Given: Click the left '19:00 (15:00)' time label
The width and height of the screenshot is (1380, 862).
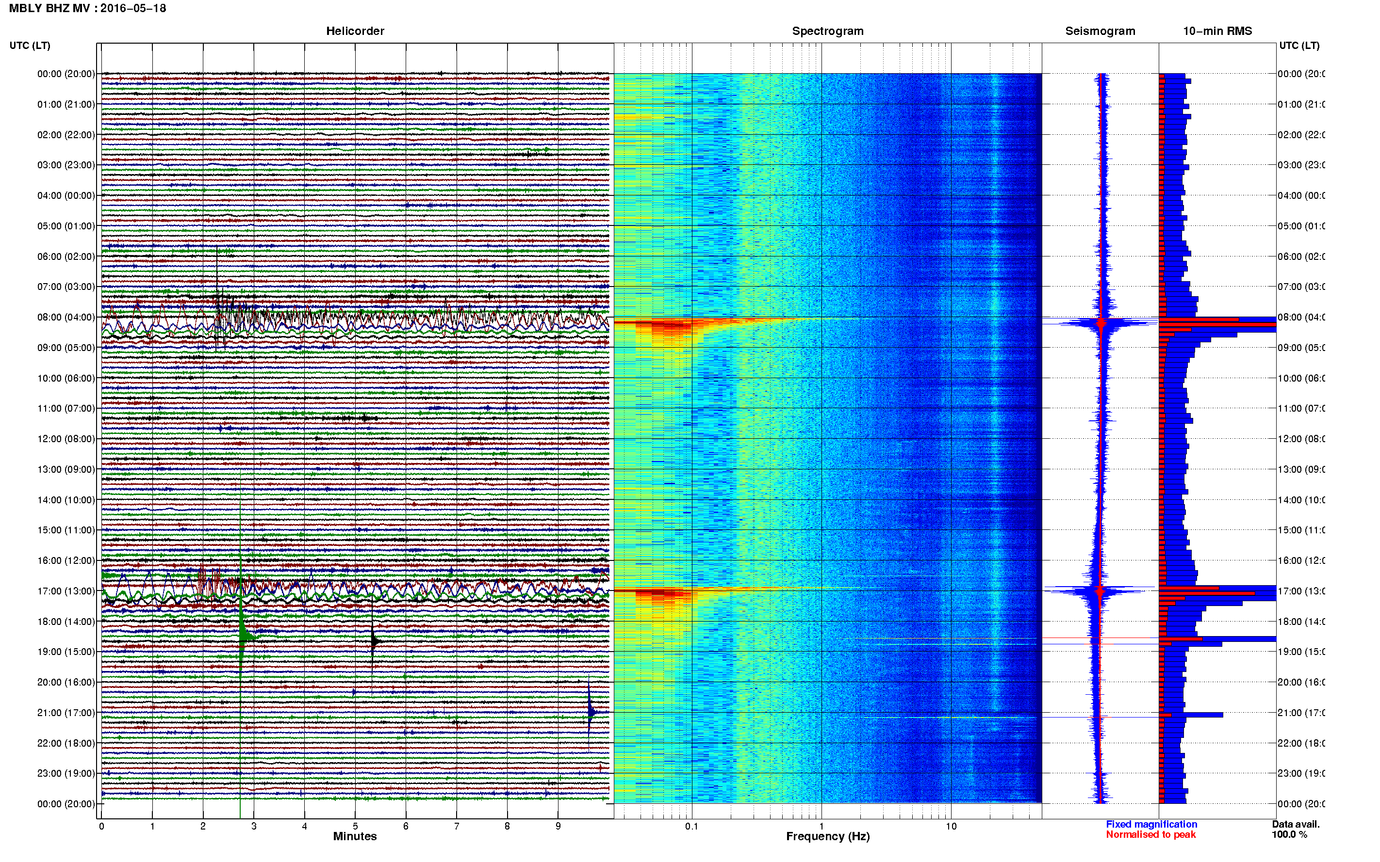Looking at the screenshot, I should pos(66,652).
